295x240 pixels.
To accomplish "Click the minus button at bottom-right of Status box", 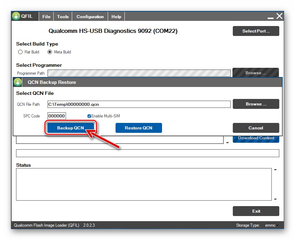I will [x=275, y=199].
